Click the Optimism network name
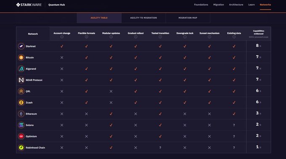Viewport: 286px width, 159px height. pos(31,136)
